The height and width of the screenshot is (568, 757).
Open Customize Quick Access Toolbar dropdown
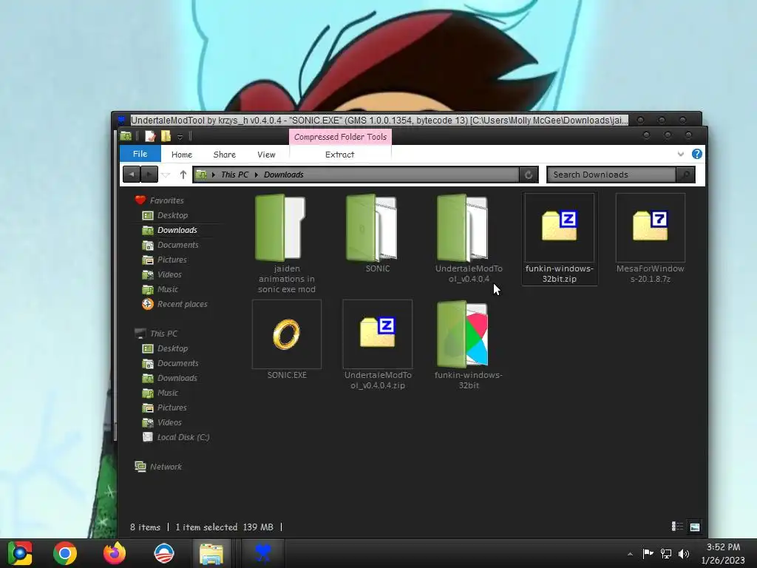[180, 137]
